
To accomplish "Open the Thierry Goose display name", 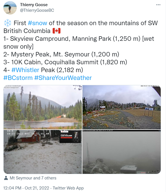I will [x=34, y=5].
